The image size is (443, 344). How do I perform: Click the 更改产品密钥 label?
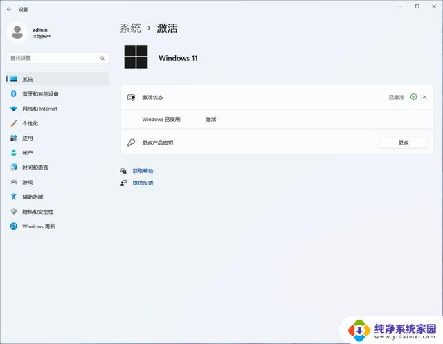[x=157, y=143]
